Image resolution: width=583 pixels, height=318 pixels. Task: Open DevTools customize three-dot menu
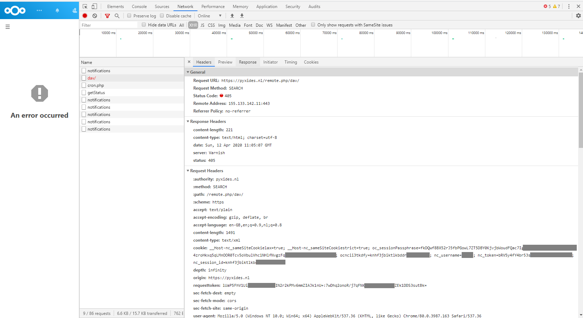569,7
